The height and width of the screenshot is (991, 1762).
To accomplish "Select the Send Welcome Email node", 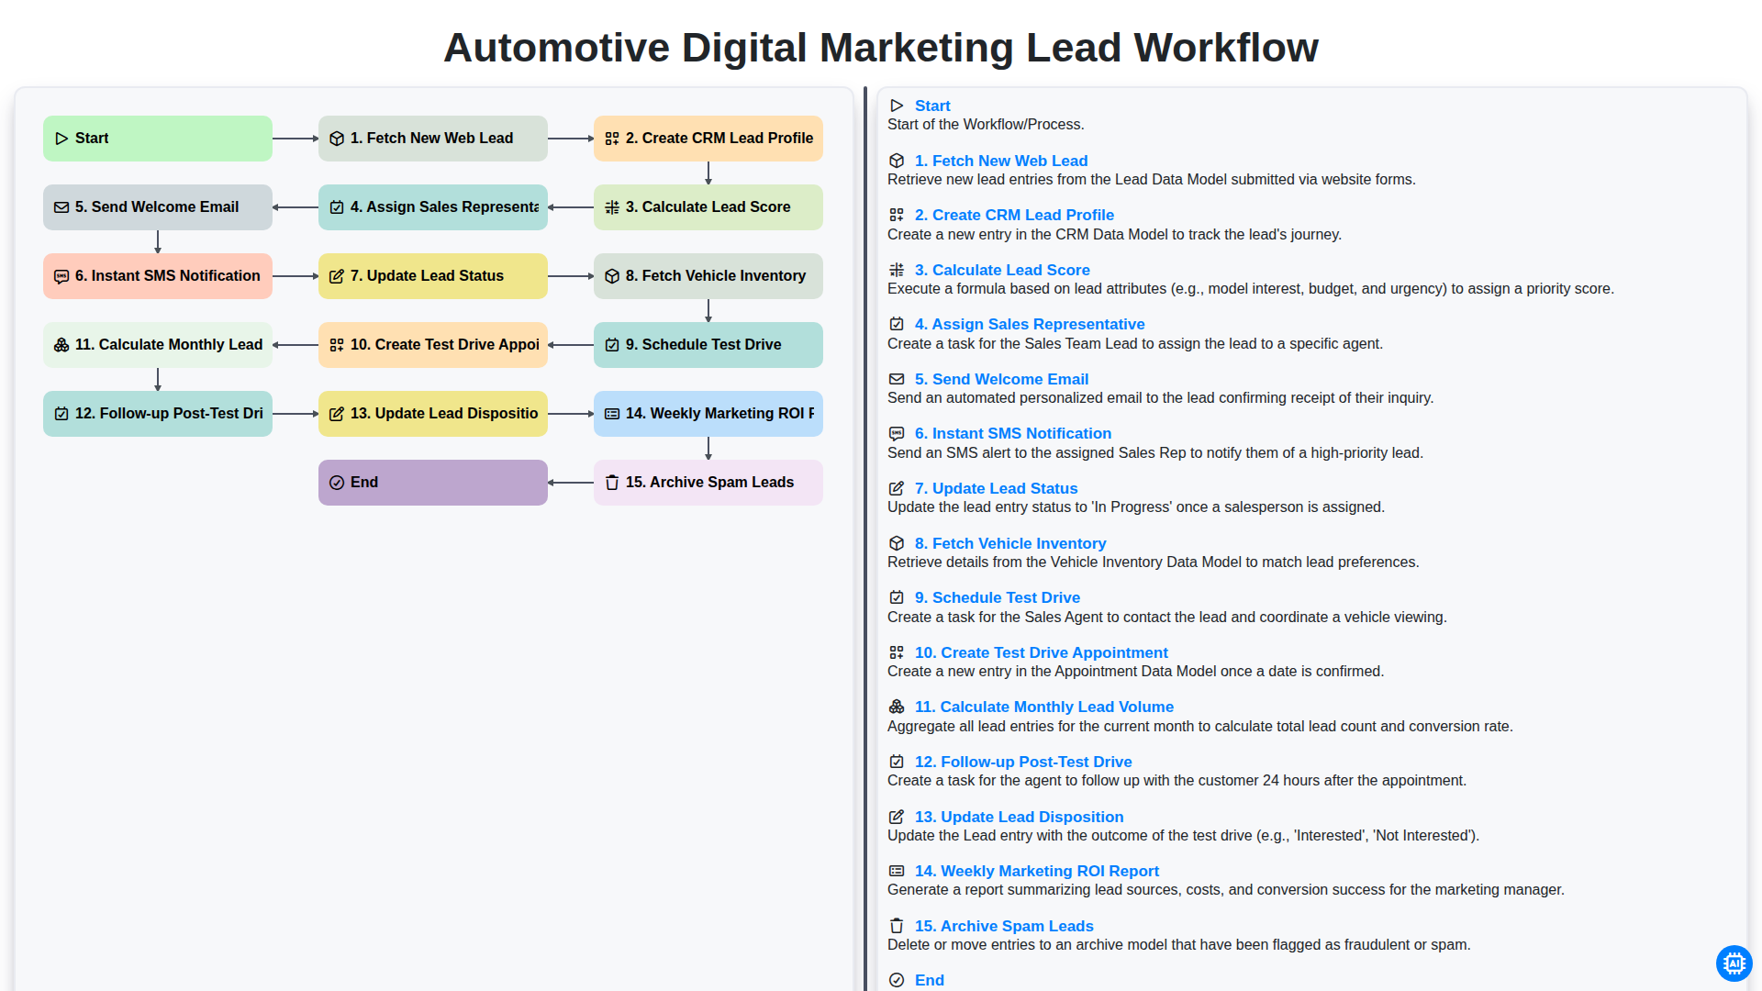I will 158,207.
